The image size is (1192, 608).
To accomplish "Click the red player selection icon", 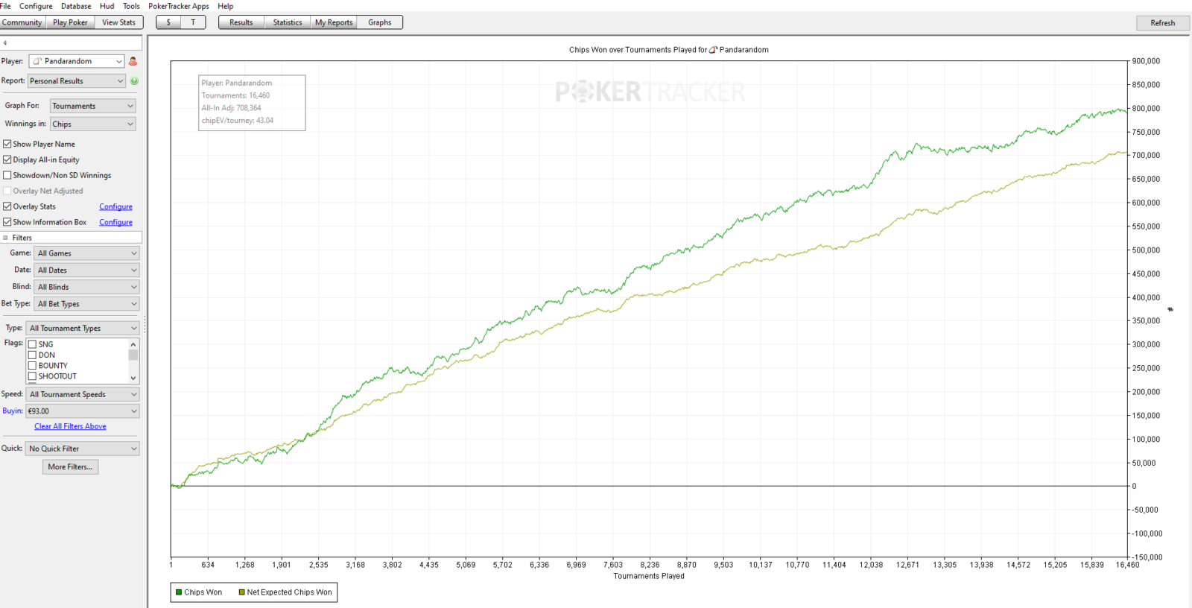I will click(x=133, y=61).
